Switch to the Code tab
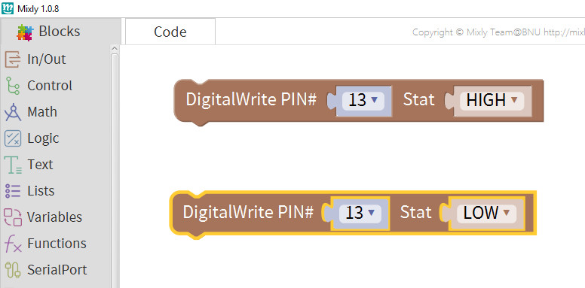 [170, 32]
